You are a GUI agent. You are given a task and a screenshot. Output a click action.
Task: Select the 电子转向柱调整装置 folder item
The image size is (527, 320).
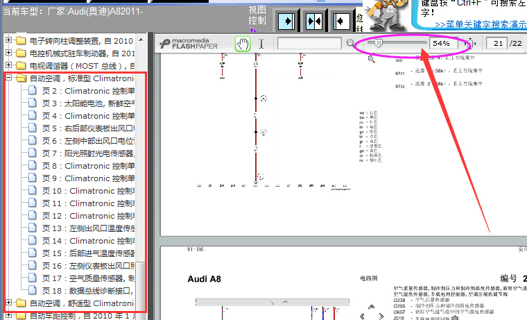coord(81,41)
